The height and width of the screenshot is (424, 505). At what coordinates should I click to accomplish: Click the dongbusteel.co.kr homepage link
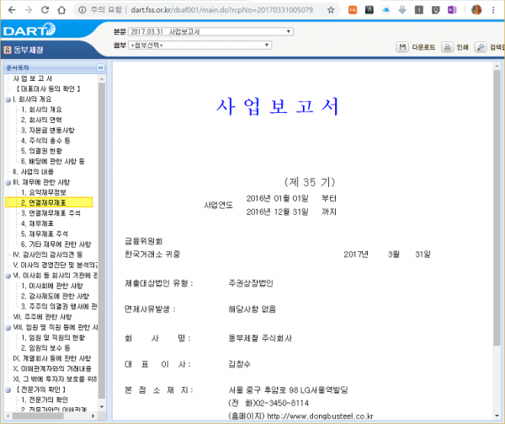(320, 416)
